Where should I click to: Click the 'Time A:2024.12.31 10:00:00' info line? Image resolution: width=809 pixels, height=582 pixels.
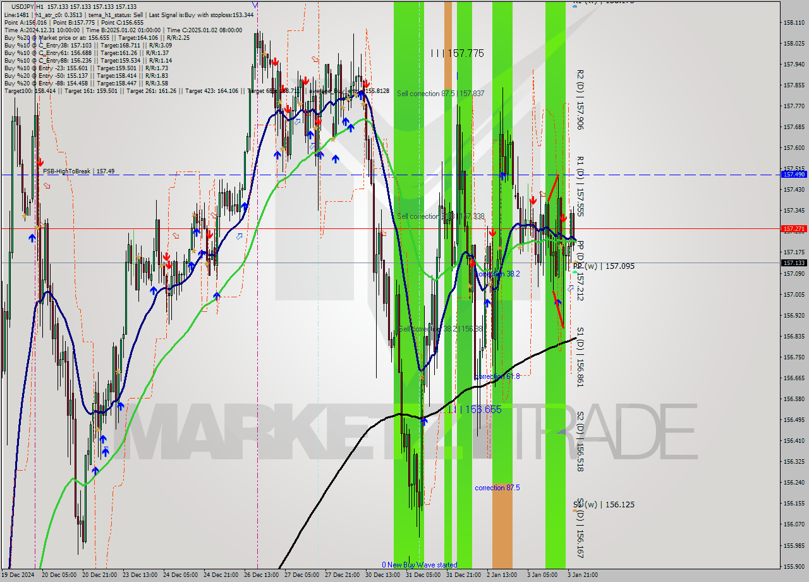pyautogui.click(x=123, y=30)
